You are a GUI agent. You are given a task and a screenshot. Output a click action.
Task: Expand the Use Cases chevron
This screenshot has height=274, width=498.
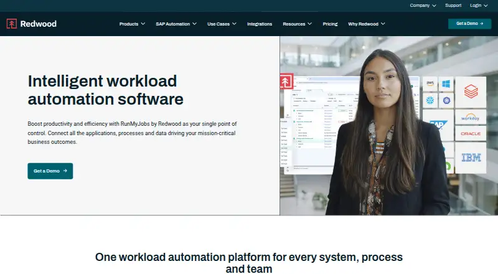pos(234,24)
